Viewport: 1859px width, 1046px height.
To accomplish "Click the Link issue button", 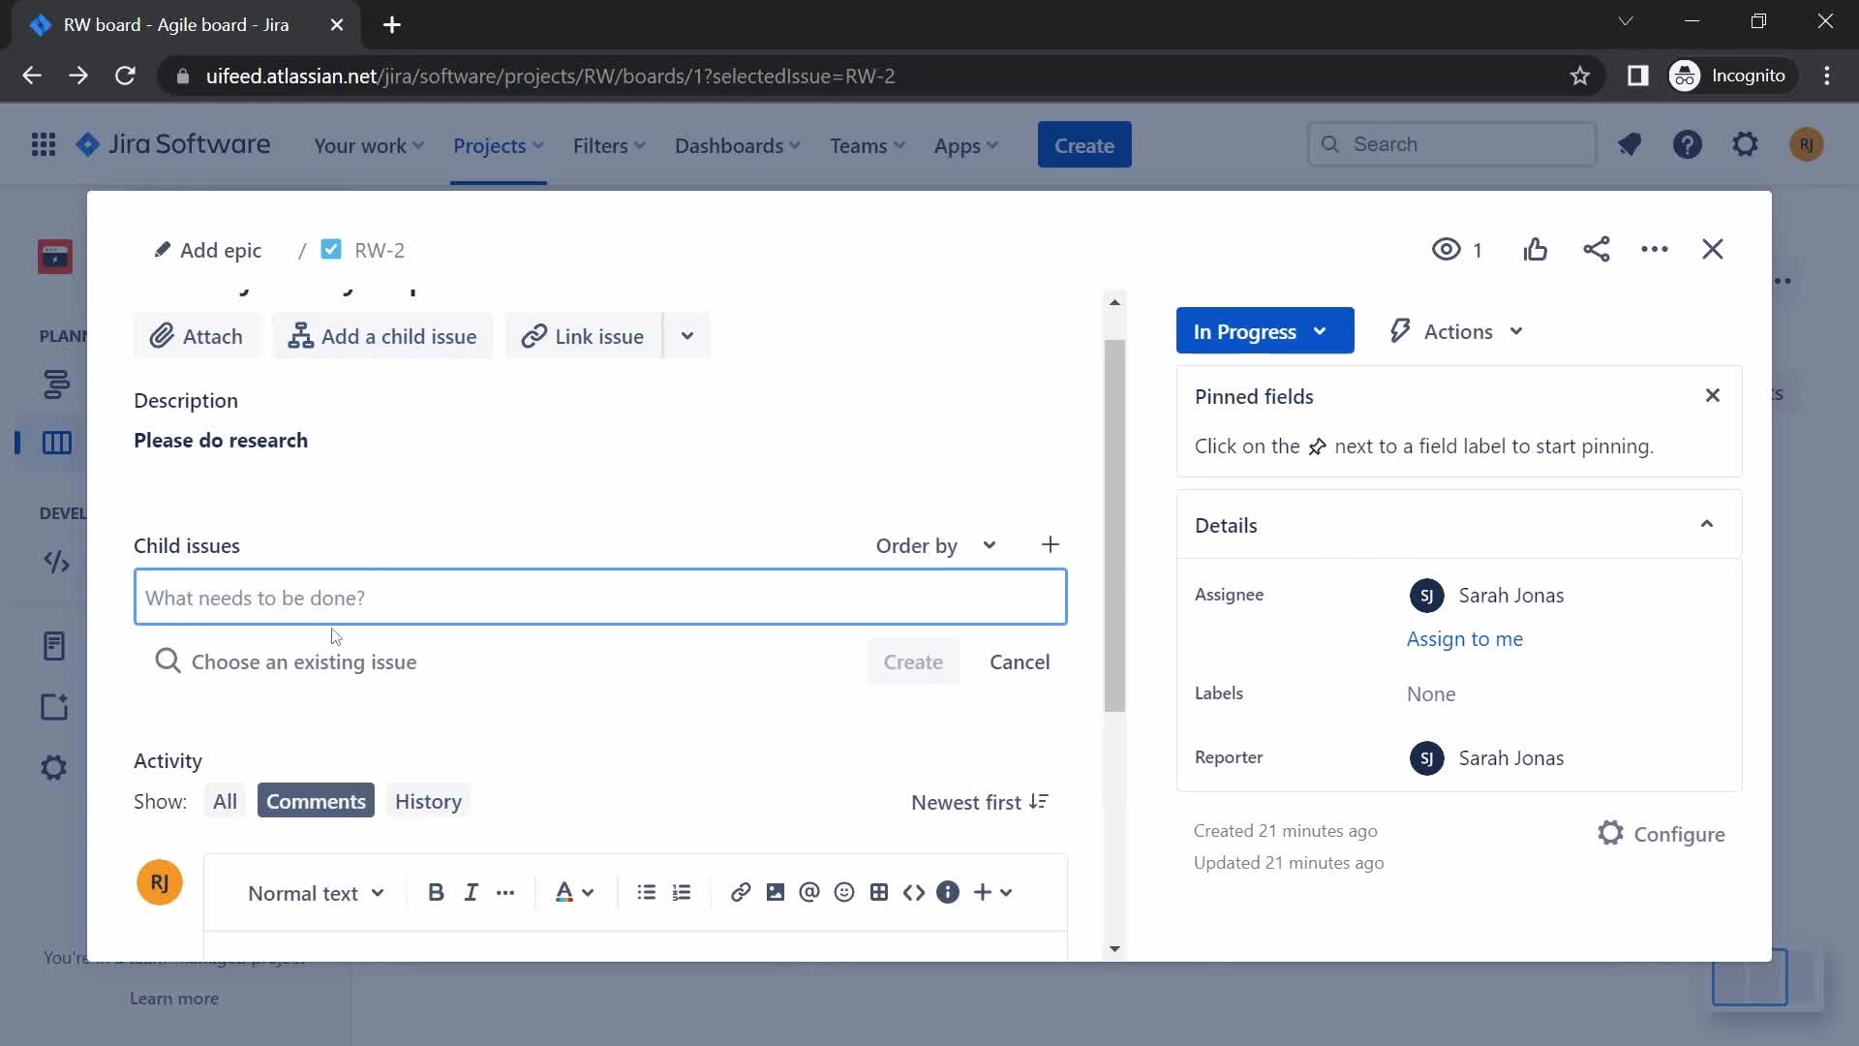I will tap(584, 336).
